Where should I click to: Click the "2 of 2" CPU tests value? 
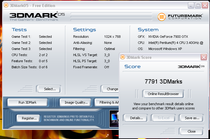pos(43,55)
